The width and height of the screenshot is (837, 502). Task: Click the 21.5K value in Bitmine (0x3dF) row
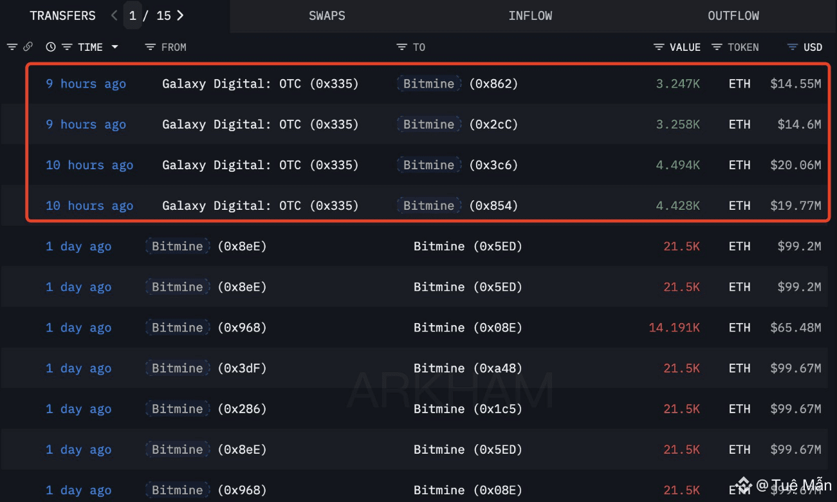point(681,368)
